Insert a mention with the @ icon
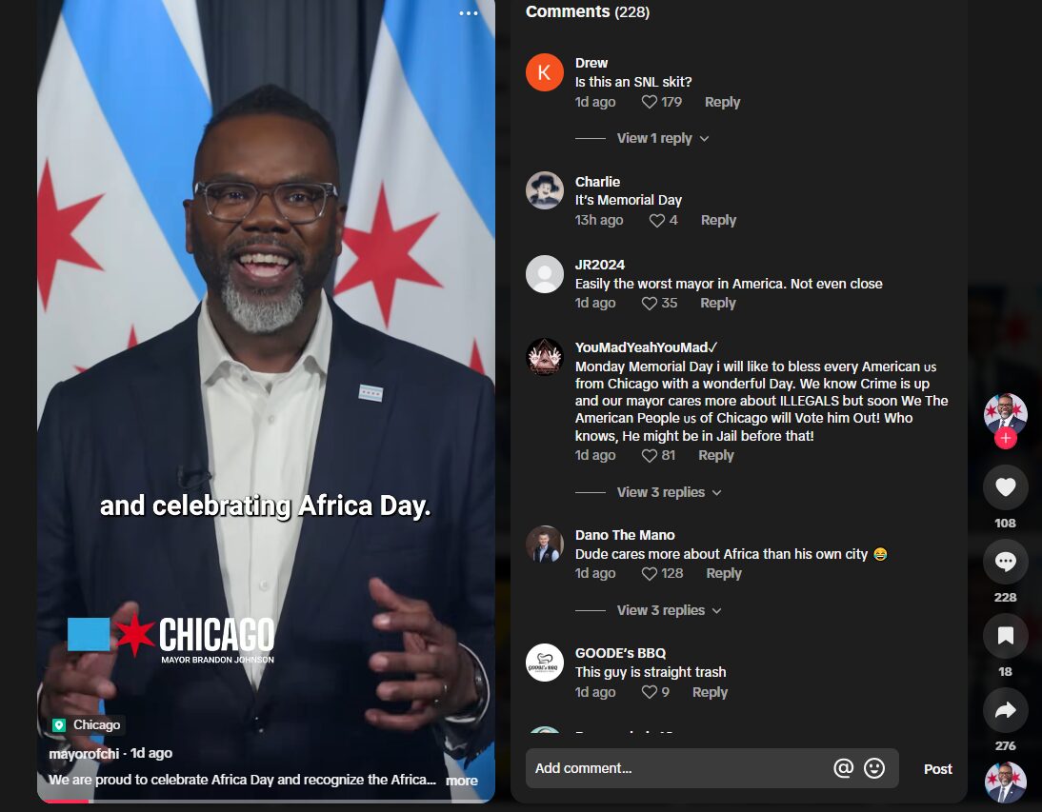The height and width of the screenshot is (812, 1042). (843, 768)
